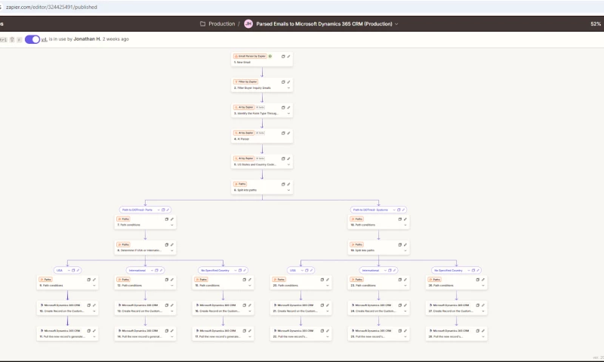Viewport: 604px width, 362px height.
Task: Click the pencil icon on step 4 AI Parser
Action: (288, 133)
